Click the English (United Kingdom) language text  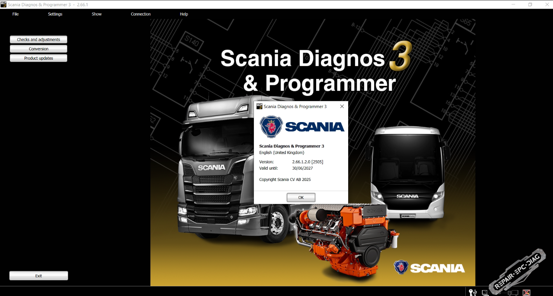[282, 152]
